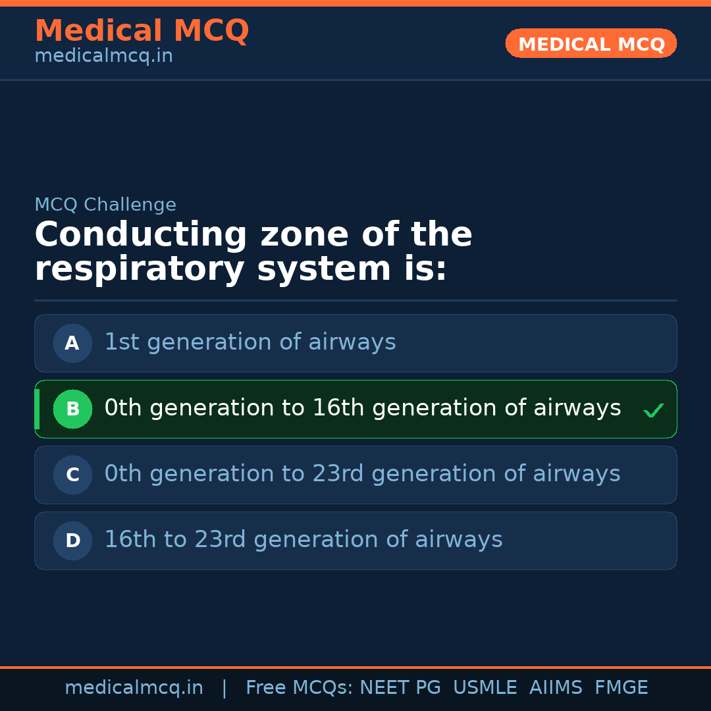
Task: Open medicalmcq.in link under the header title
Action: [103, 57]
